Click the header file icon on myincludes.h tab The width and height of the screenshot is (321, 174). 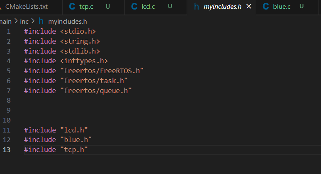[196, 7]
